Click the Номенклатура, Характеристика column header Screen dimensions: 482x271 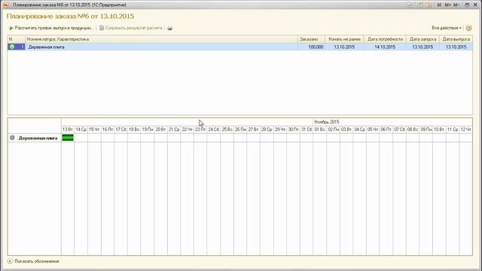coord(161,39)
